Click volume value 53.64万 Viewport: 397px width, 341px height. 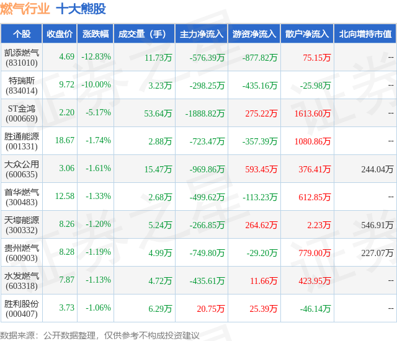(158, 113)
